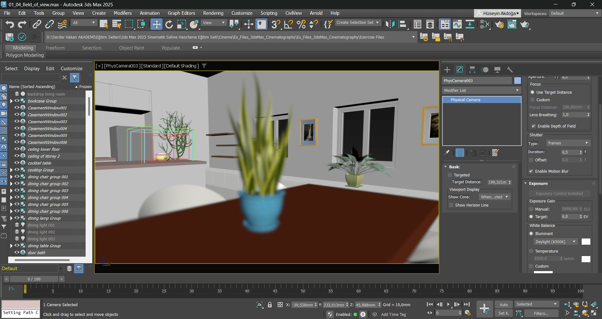Click the PhysCamera003 object color swatch
This screenshot has height=319, width=602.
(x=517, y=81)
